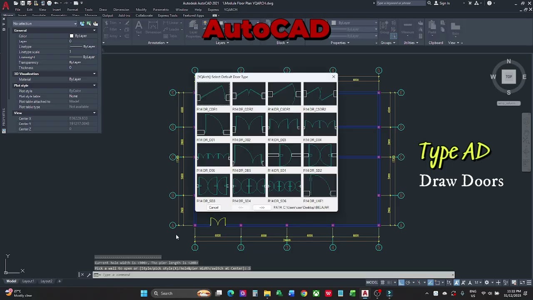The height and width of the screenshot is (300, 533).
Task: Expand the Properties ribbon panel dropdown
Action: (340, 42)
